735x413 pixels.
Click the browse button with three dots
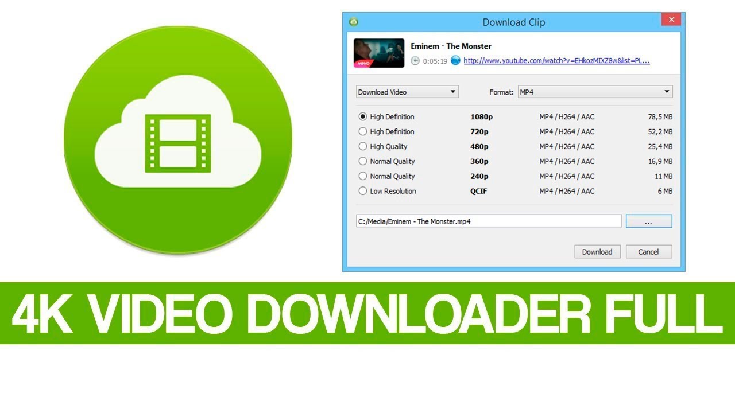tap(649, 221)
